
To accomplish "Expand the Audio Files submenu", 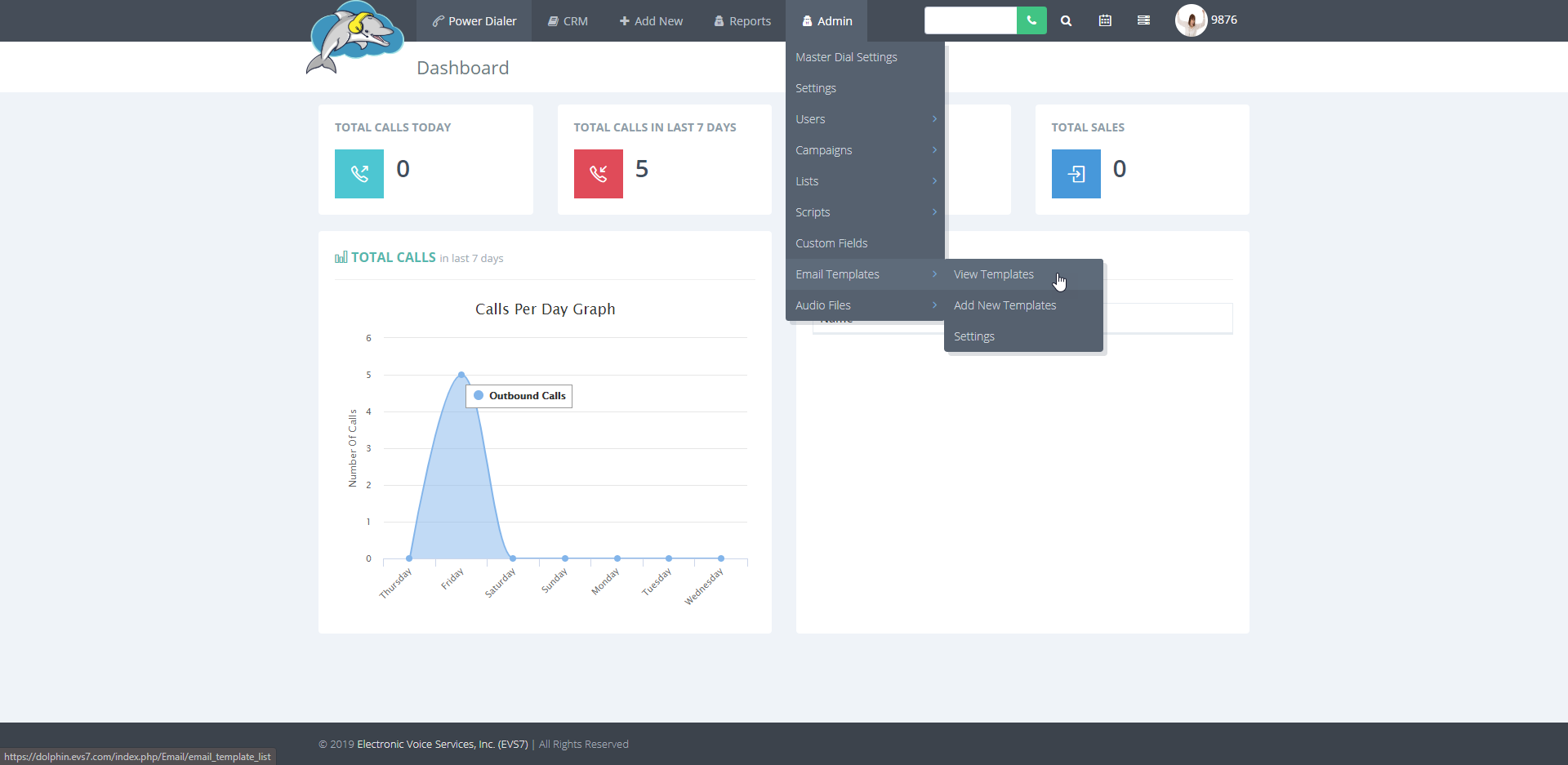I will 865,305.
